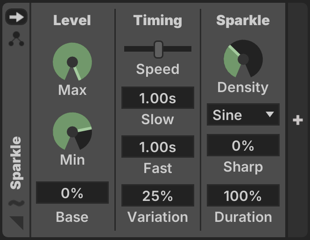310x240 pixels.
Task: Click the Base 0% field
Action: pyautogui.click(x=72, y=193)
